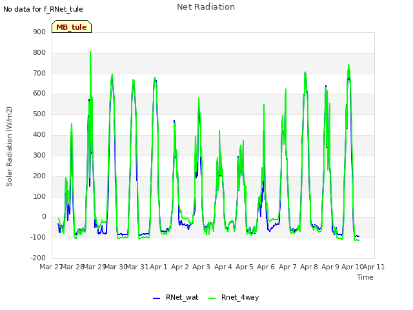
Task: Click the Solar Radiation (W/m2) axis title
Action: pyautogui.click(x=9, y=147)
